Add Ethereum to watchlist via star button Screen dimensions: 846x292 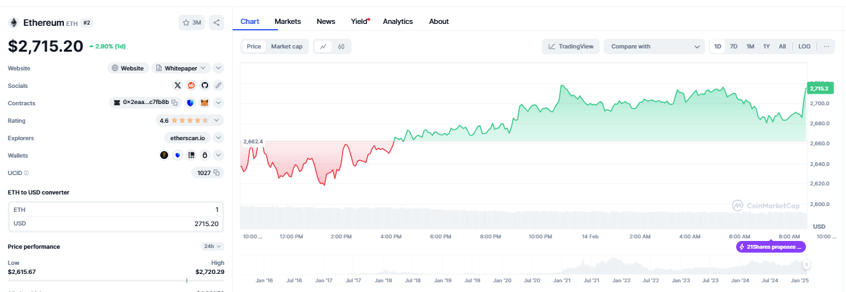192,23
